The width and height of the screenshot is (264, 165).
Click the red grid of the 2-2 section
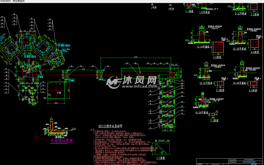click(254, 6)
